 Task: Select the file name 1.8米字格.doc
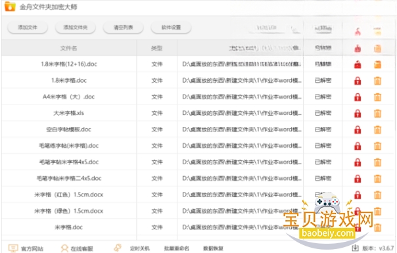pos(69,81)
